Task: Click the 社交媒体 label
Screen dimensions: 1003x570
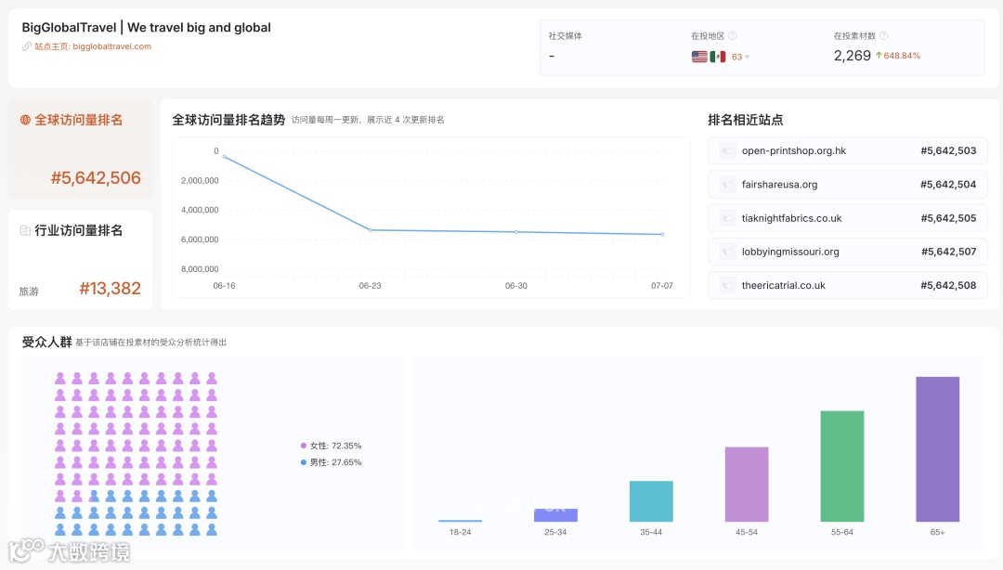Action: [565, 36]
